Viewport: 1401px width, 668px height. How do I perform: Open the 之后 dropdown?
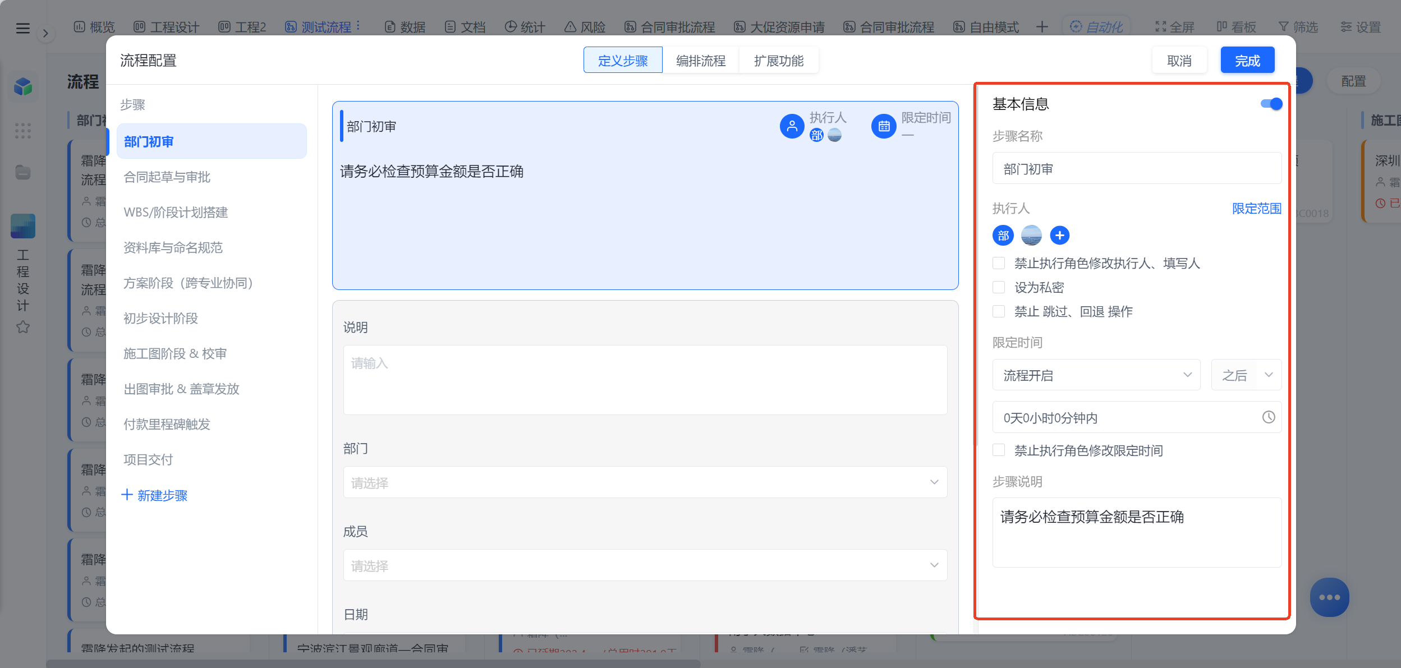pos(1246,375)
